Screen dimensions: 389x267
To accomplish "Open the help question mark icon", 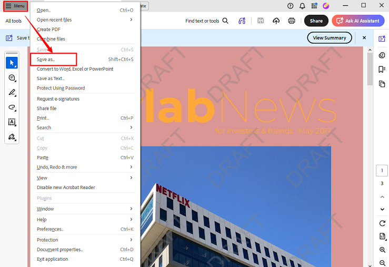I will 290,6.
